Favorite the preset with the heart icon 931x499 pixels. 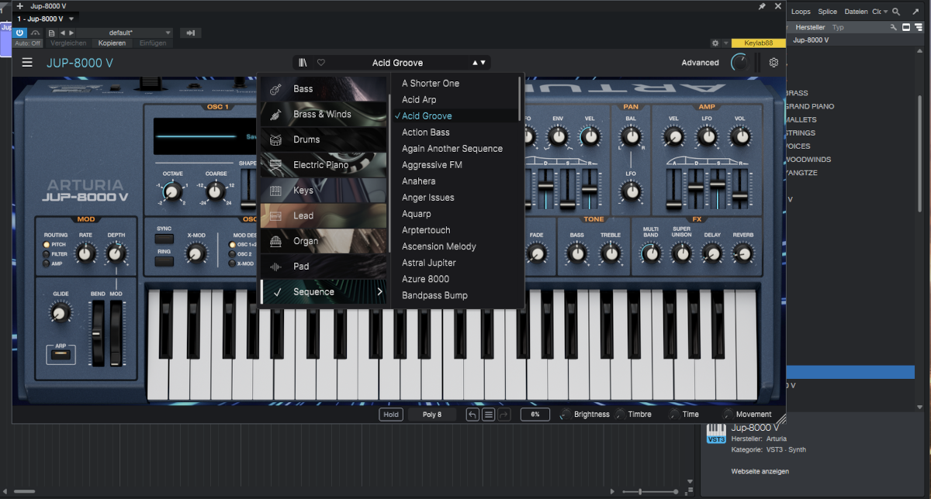320,63
